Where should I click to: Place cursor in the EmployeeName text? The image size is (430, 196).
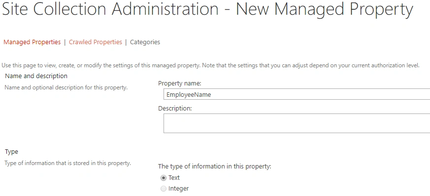coord(189,95)
